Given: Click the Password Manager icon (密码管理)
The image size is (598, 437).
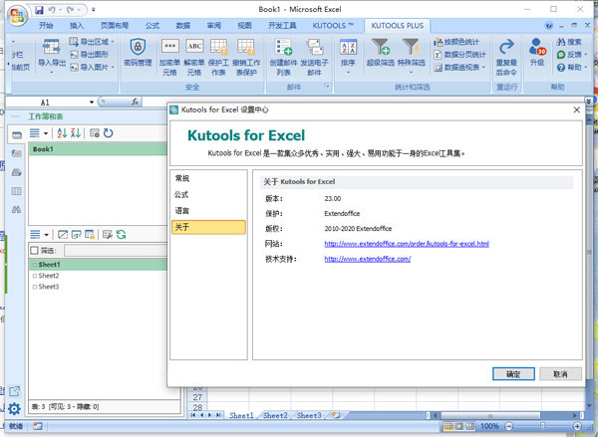Looking at the screenshot, I should tap(138, 53).
